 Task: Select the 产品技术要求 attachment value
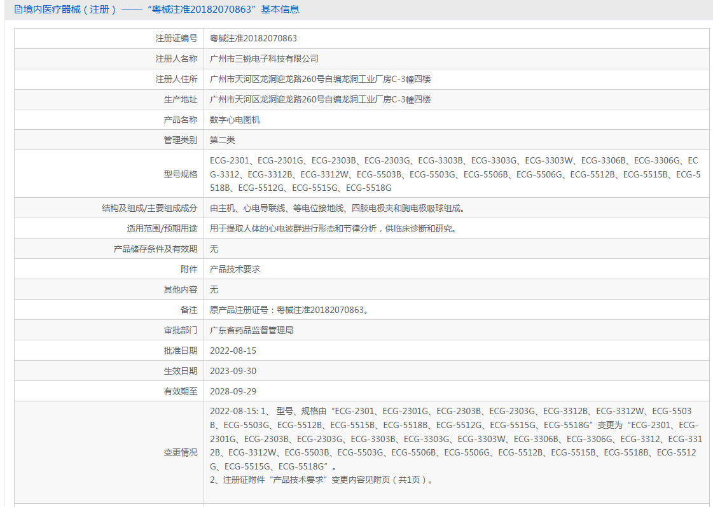235,269
